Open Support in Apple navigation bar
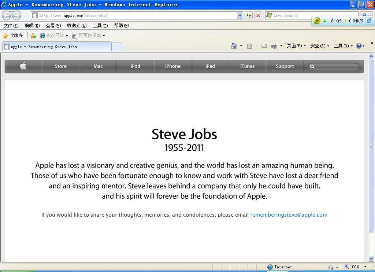 tap(285, 66)
